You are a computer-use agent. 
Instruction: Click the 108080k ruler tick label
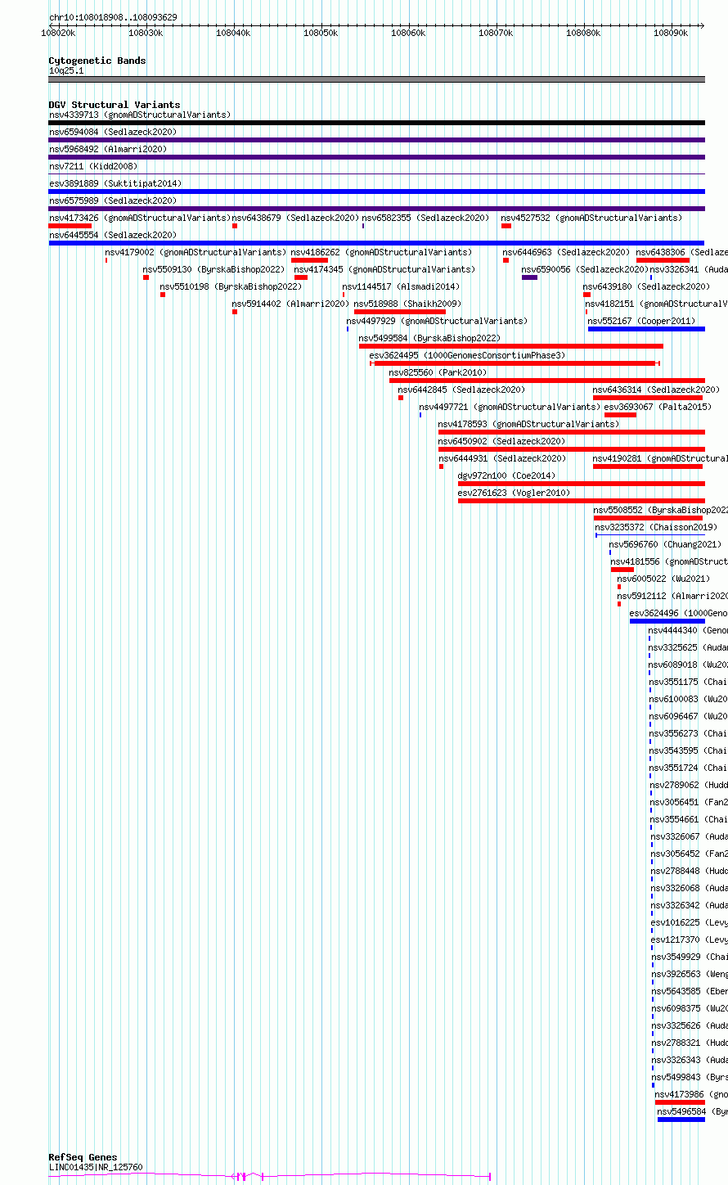[x=583, y=33]
